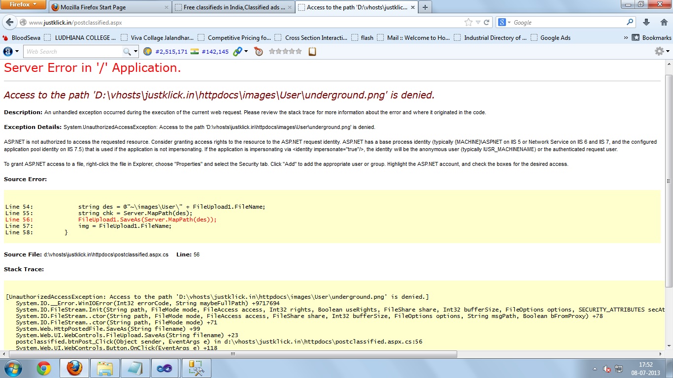
Task: Open the Windows Start menu
Action: point(13,368)
